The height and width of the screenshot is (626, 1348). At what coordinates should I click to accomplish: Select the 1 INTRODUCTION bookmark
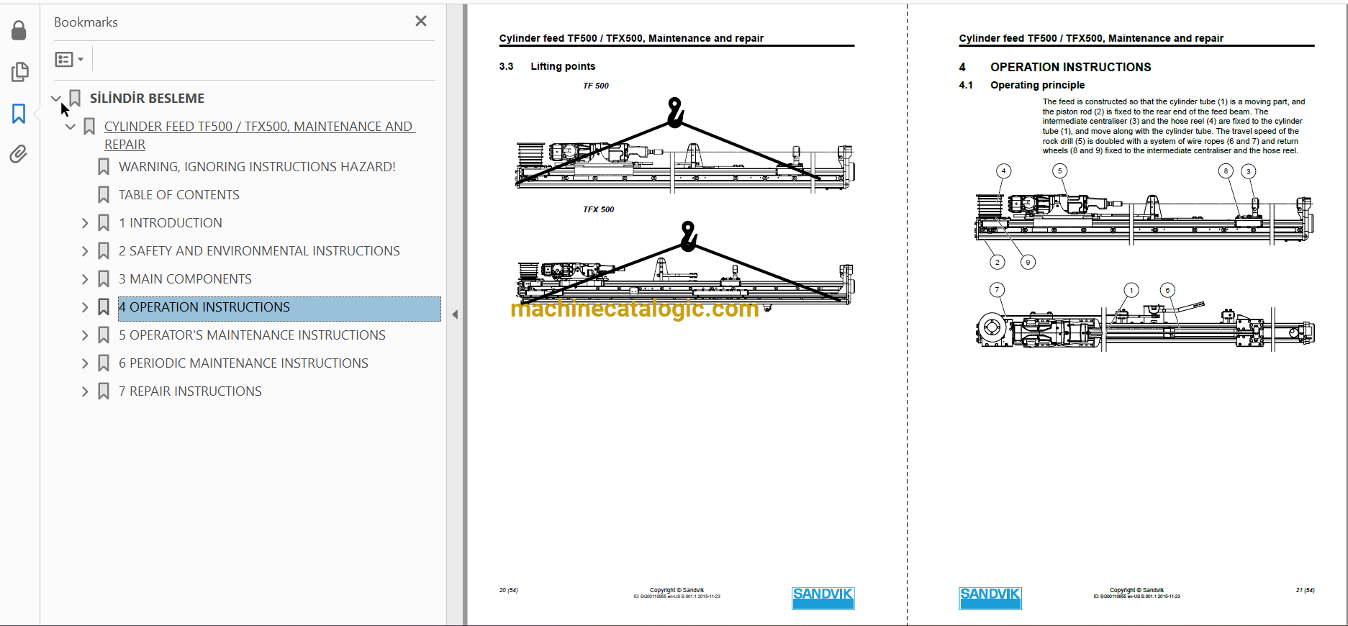click(171, 223)
